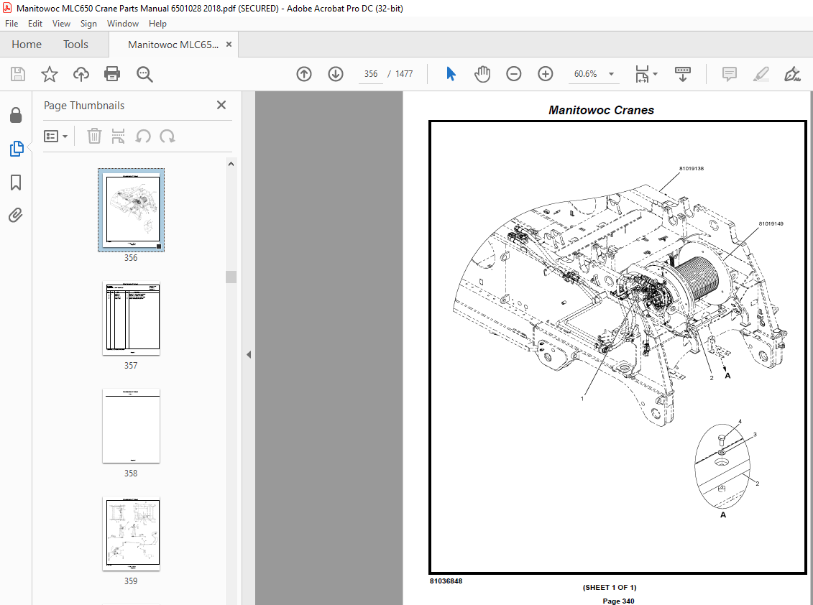Select the highlight text pen tool
The image size is (813, 605).
[x=761, y=74]
